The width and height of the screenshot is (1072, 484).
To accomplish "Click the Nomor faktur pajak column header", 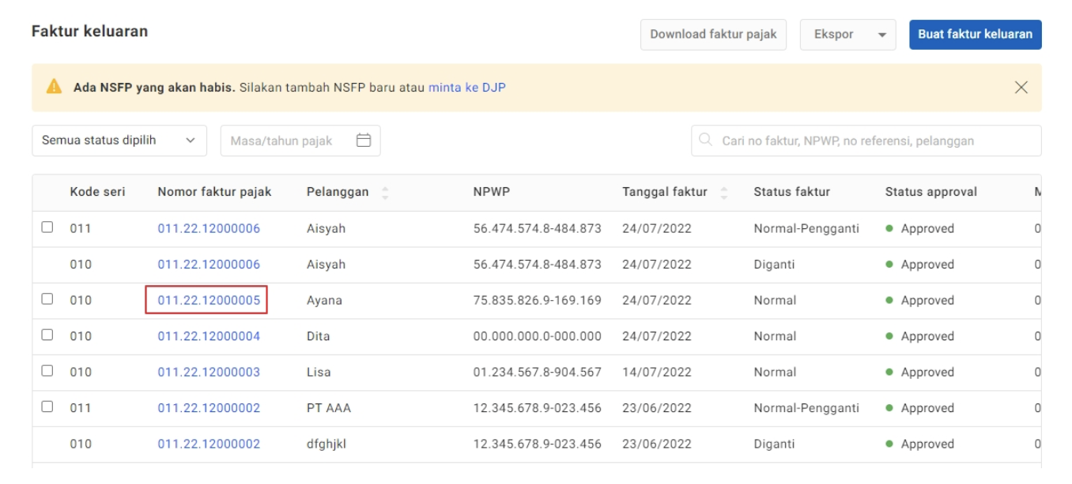I will (214, 192).
